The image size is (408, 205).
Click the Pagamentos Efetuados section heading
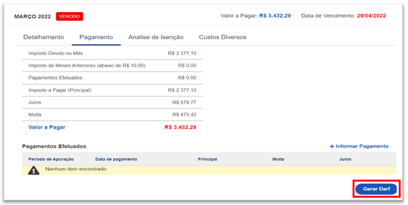[54, 147]
